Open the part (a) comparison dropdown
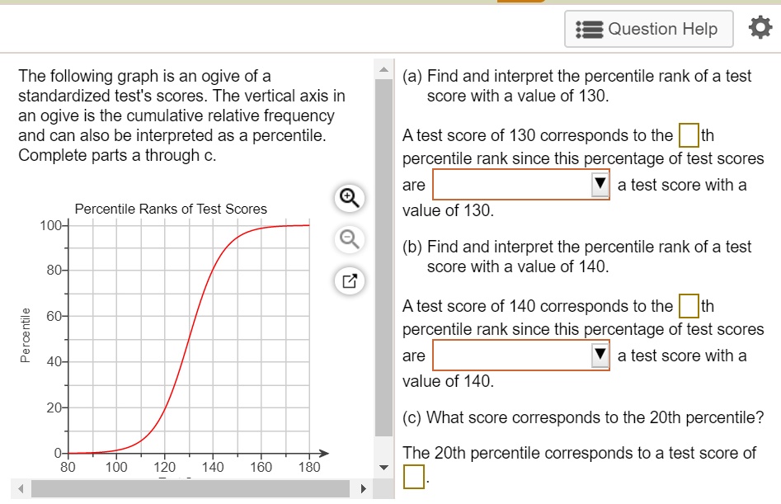This screenshot has height=504, width=781. [600, 184]
